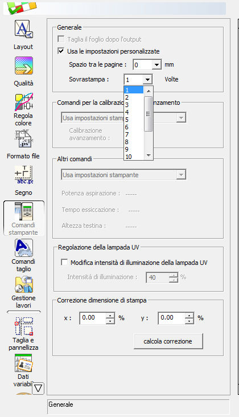Open the Formato file icon
239x417 pixels.
click(24, 138)
